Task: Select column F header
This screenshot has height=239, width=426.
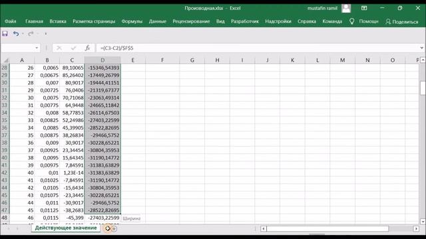Action: [162, 60]
